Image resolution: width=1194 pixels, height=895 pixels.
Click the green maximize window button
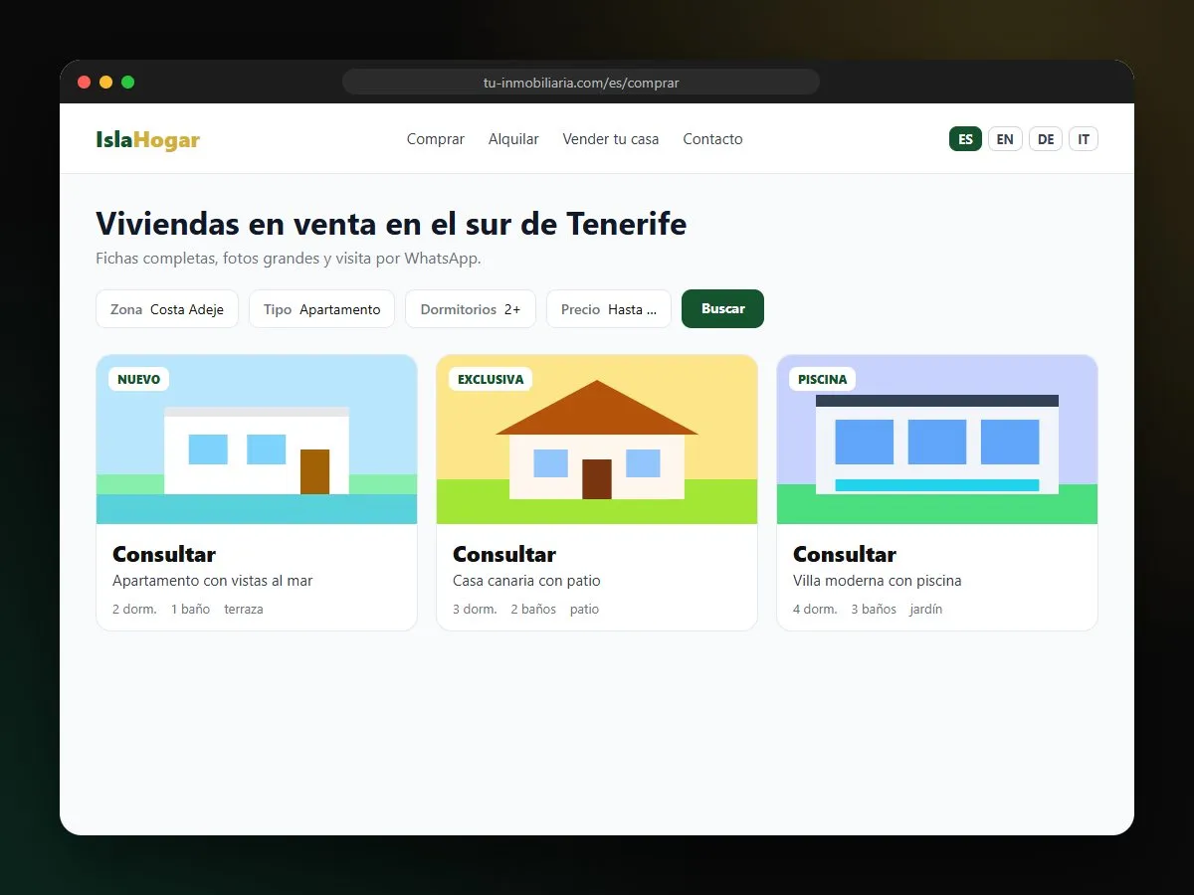coord(127,83)
